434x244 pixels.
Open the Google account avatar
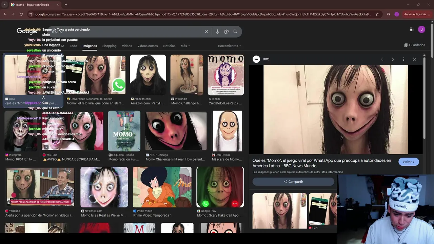pyautogui.click(x=421, y=29)
